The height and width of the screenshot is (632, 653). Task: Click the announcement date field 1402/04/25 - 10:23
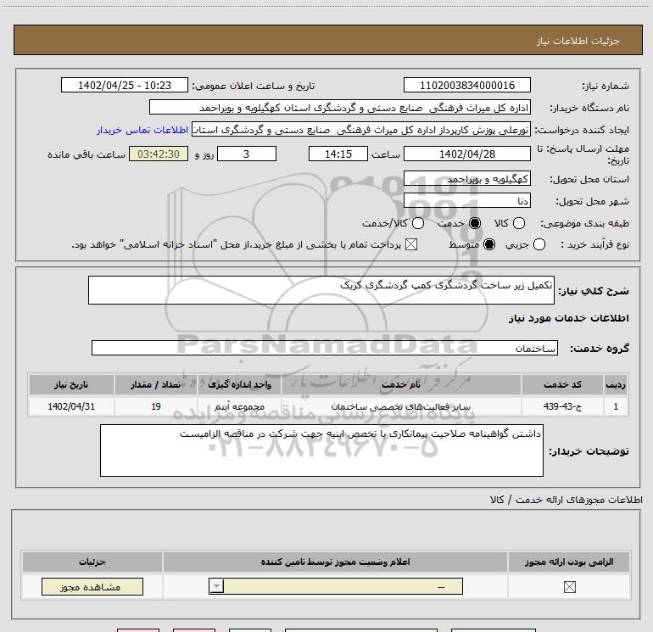(x=125, y=85)
